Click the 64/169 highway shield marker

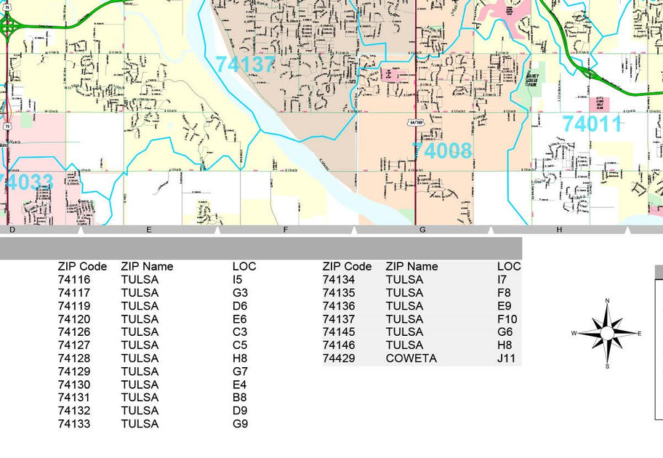click(415, 123)
